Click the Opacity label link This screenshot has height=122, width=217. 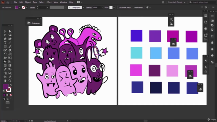tap(88, 7)
